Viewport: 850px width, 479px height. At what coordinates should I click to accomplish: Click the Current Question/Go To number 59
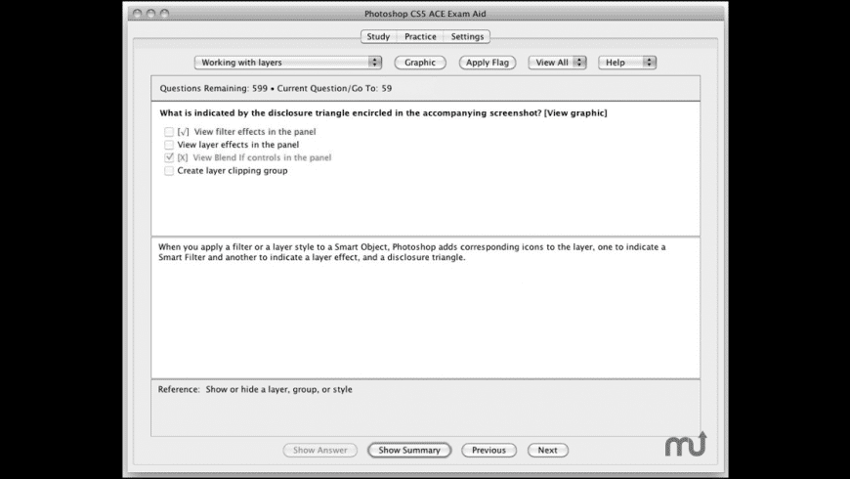pos(387,88)
